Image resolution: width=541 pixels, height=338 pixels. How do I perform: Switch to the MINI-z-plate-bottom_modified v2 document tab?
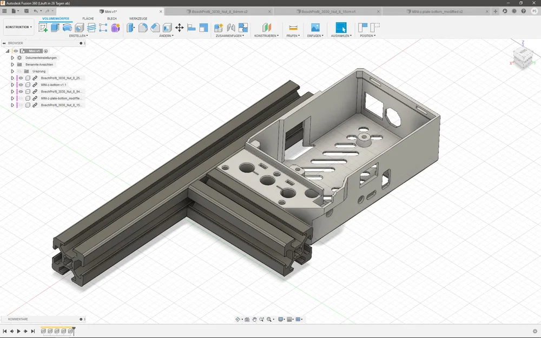tap(437, 11)
